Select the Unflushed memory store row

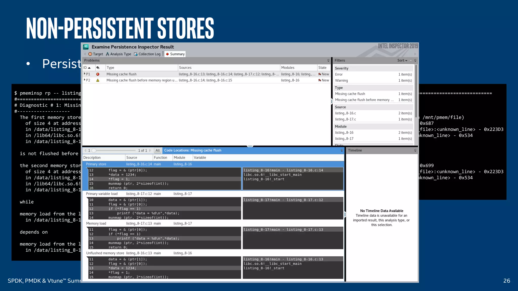point(213,253)
